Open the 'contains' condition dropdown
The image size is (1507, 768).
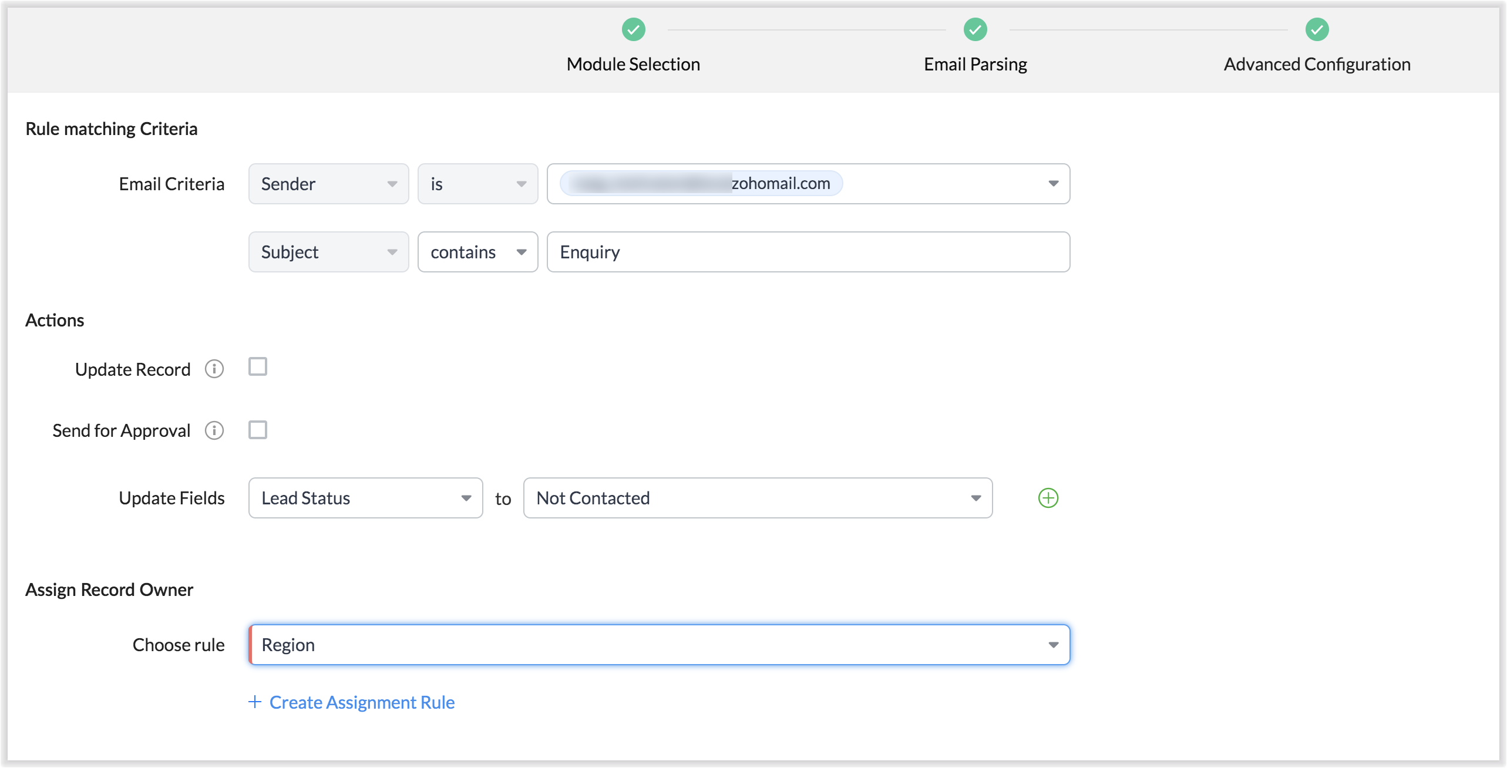pos(477,252)
